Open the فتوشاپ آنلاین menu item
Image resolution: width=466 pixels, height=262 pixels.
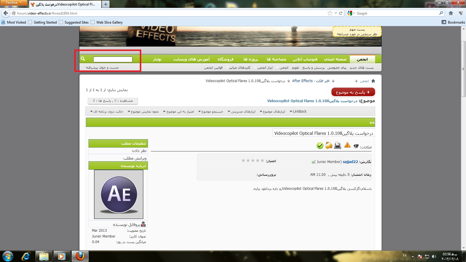305,59
